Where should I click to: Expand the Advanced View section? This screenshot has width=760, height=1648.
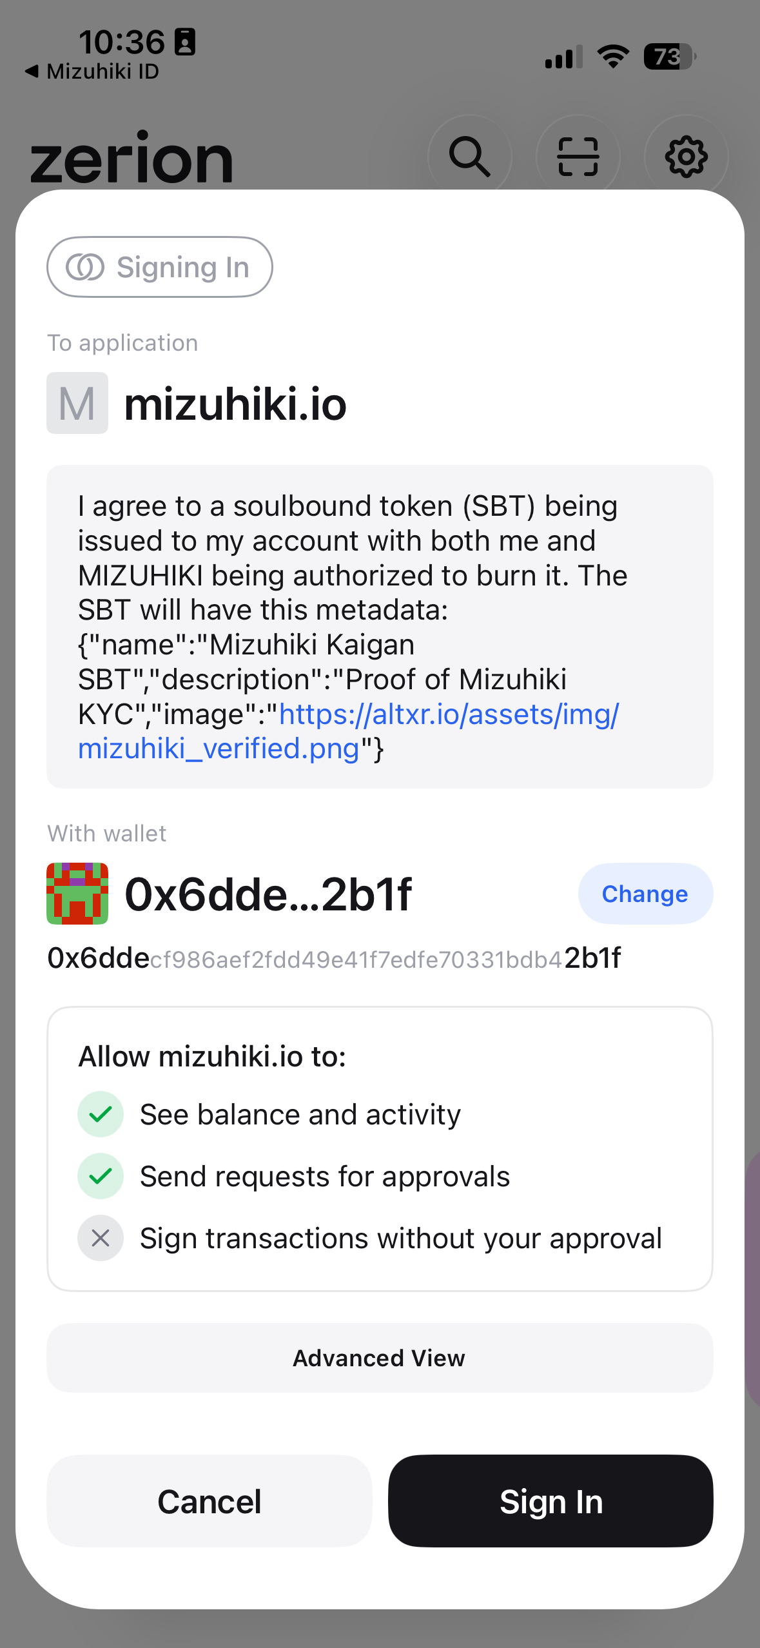[380, 1358]
